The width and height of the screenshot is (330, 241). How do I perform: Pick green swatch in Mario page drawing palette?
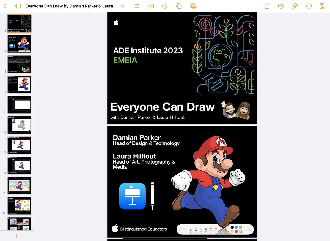point(240,227)
